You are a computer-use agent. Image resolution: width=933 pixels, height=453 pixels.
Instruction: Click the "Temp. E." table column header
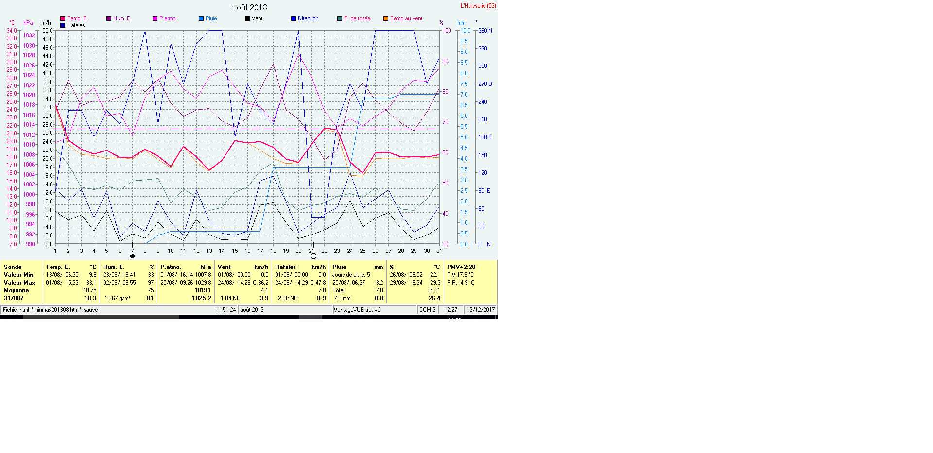[58, 267]
